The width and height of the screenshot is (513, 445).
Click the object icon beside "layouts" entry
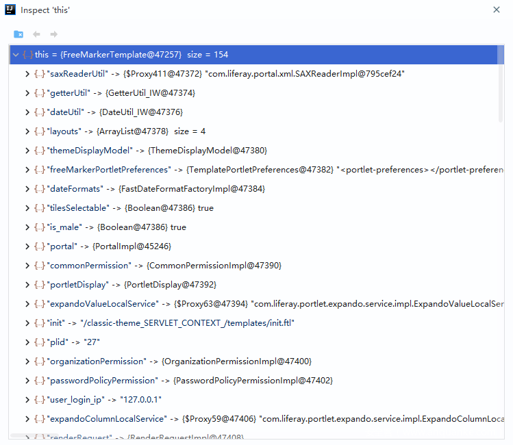[40, 131]
